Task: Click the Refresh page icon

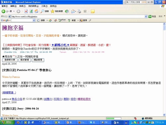Action: tap(31, 11)
